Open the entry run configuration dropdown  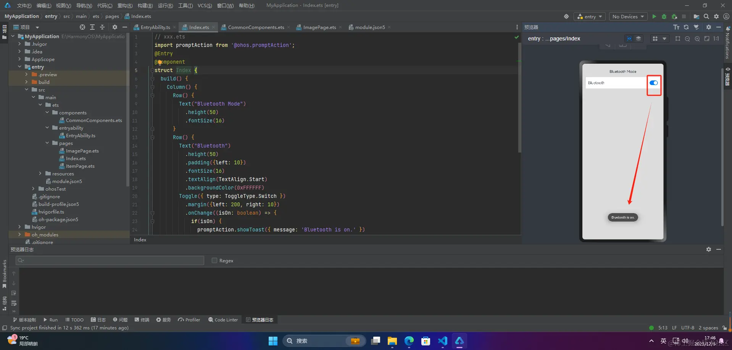coord(590,16)
